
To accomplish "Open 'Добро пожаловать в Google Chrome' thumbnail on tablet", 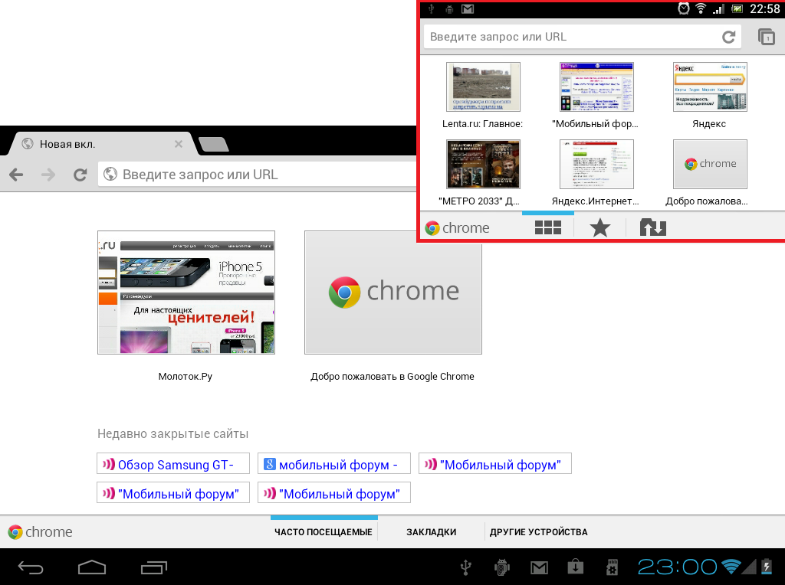I will pos(393,292).
